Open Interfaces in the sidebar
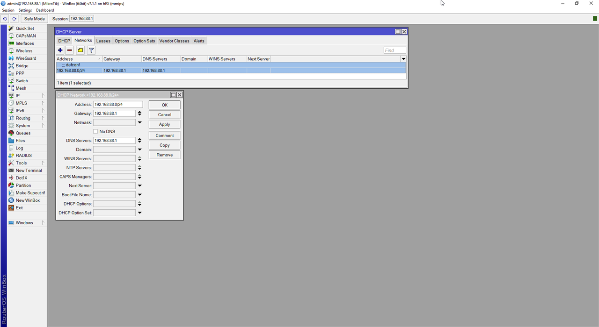Screen dimensions: 599x327 24,43
